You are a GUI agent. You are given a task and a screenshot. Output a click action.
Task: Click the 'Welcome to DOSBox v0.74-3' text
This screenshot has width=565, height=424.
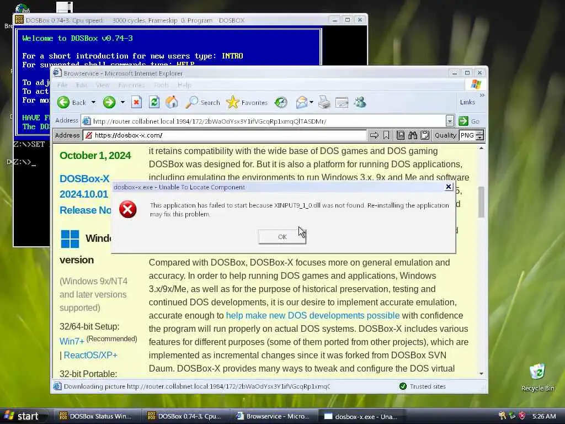77,38
